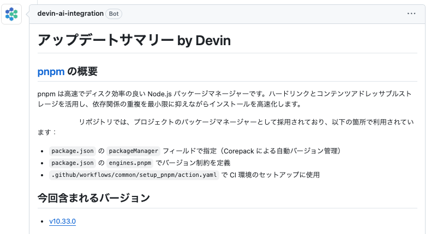
Task: Open the comment options three-dot menu
Action: pyautogui.click(x=411, y=14)
